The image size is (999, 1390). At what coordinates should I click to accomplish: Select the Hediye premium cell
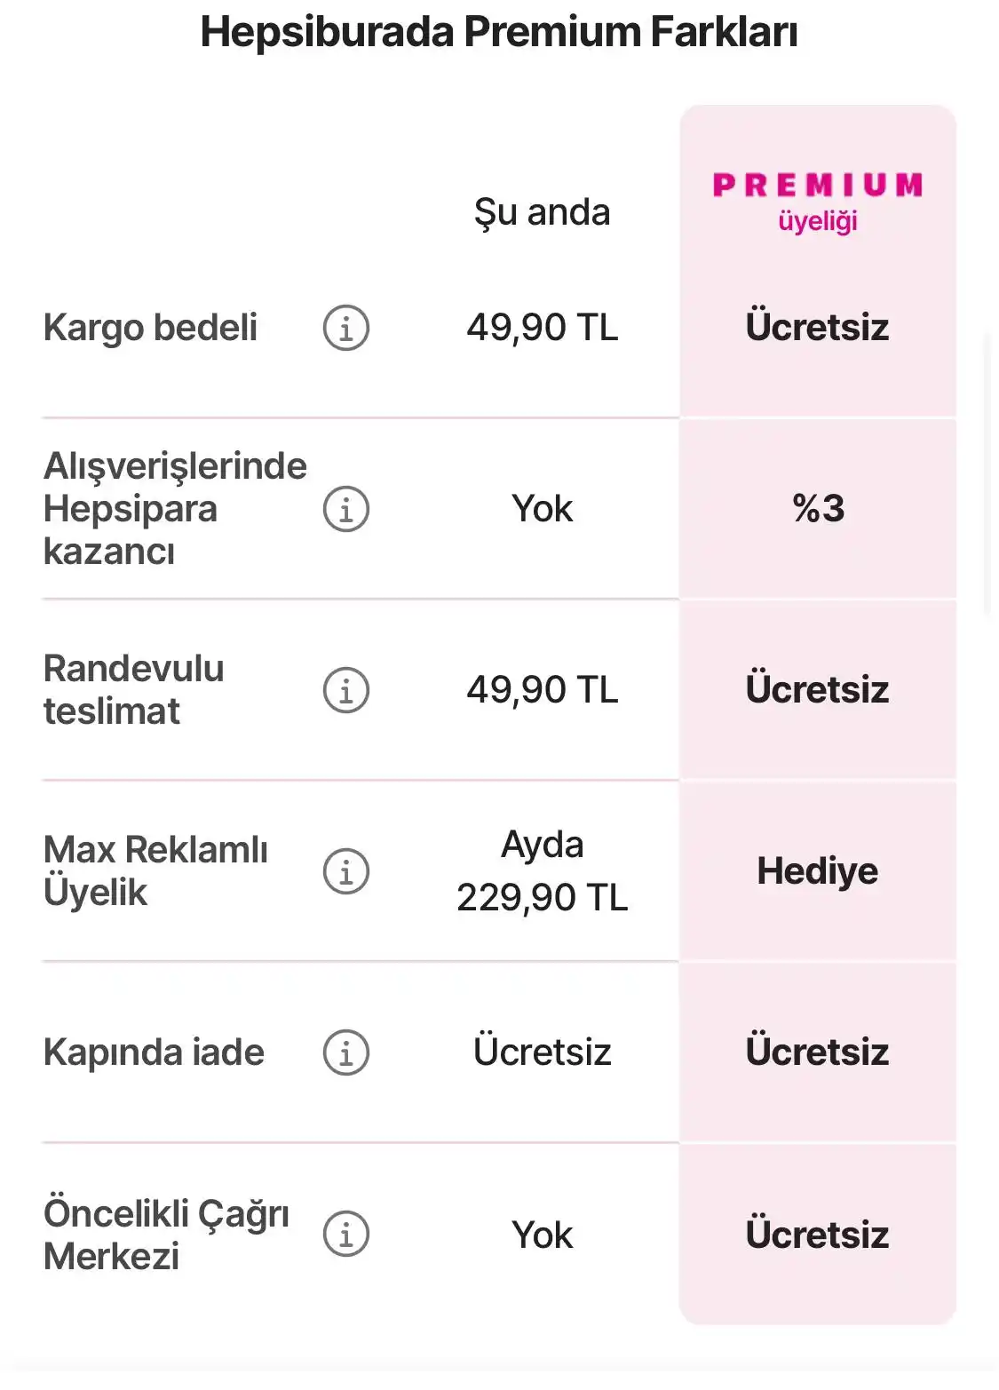818,871
